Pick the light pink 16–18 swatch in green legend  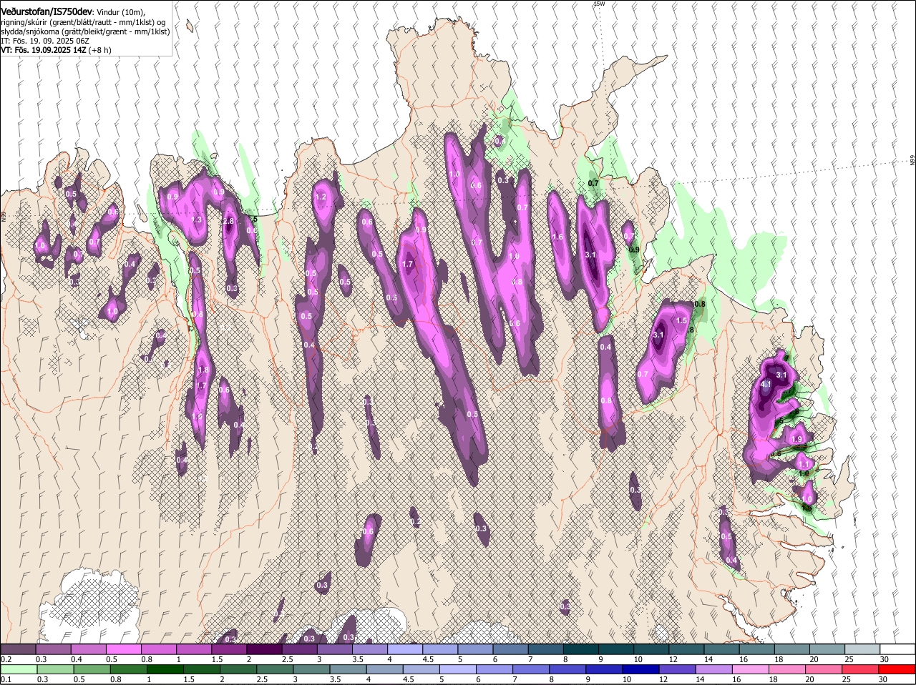pos(750,669)
